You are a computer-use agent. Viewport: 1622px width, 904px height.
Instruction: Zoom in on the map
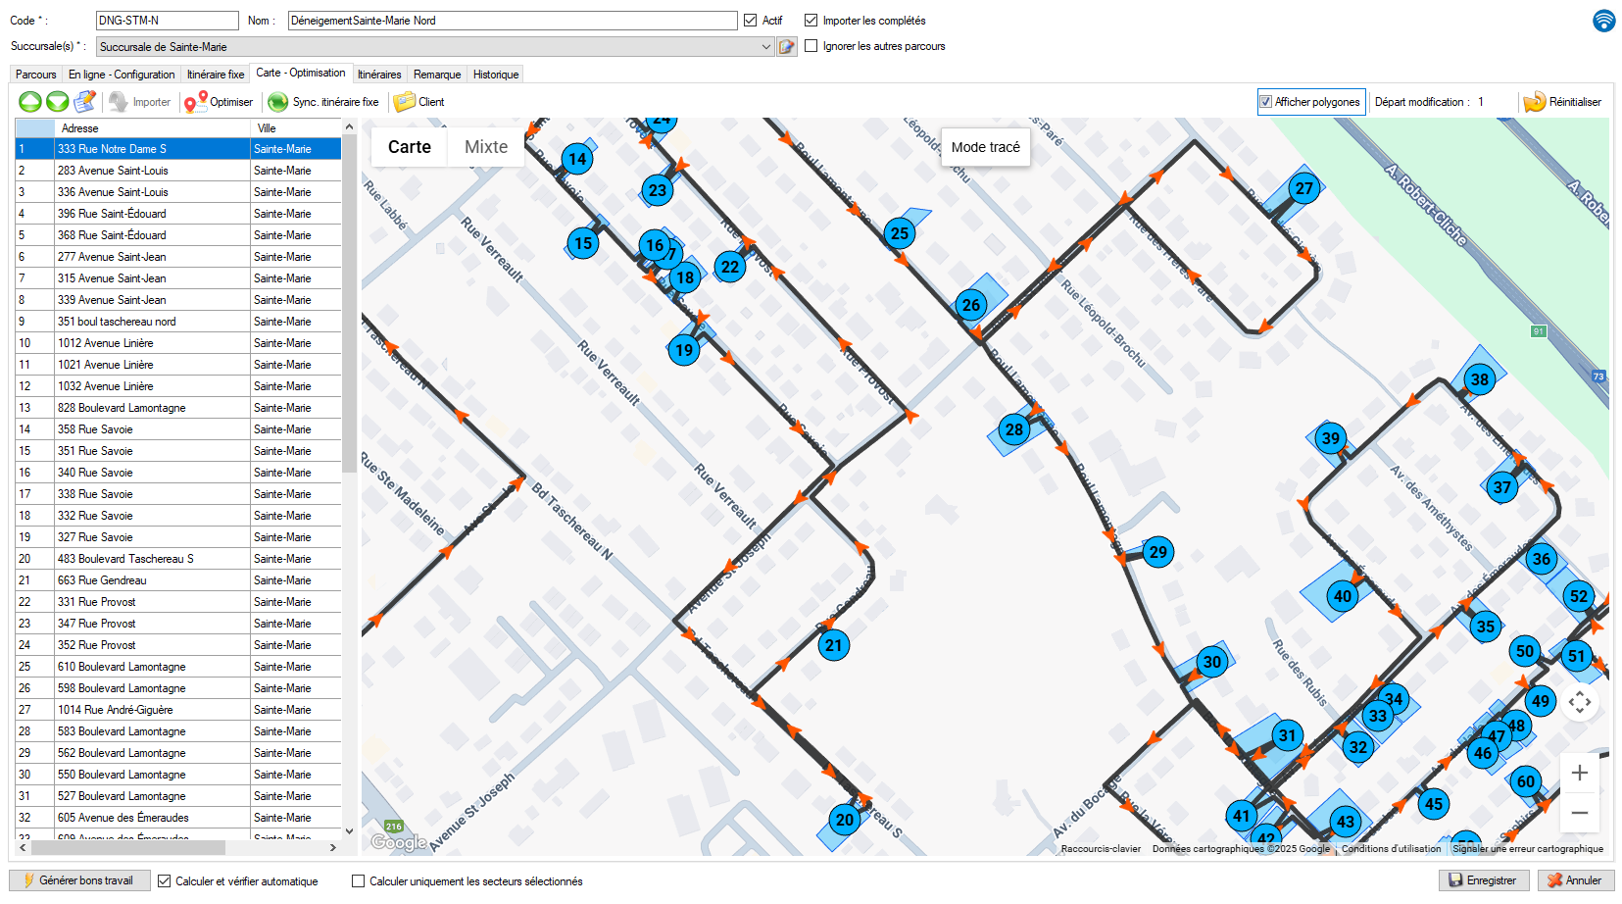(x=1579, y=774)
